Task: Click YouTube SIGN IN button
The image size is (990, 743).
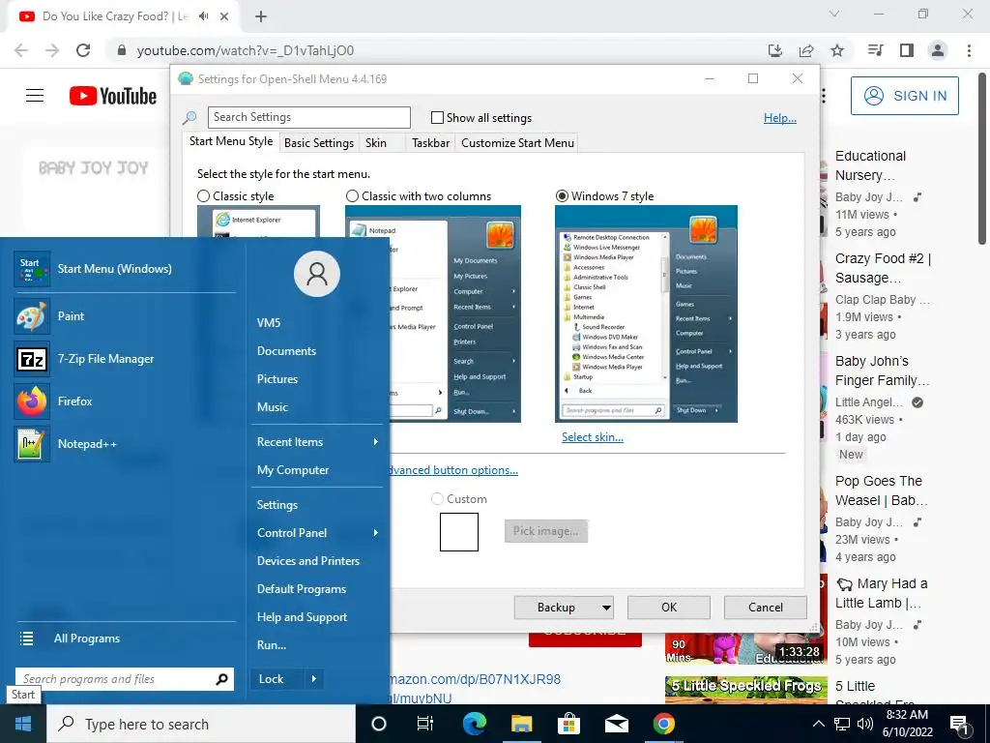Action: [904, 96]
